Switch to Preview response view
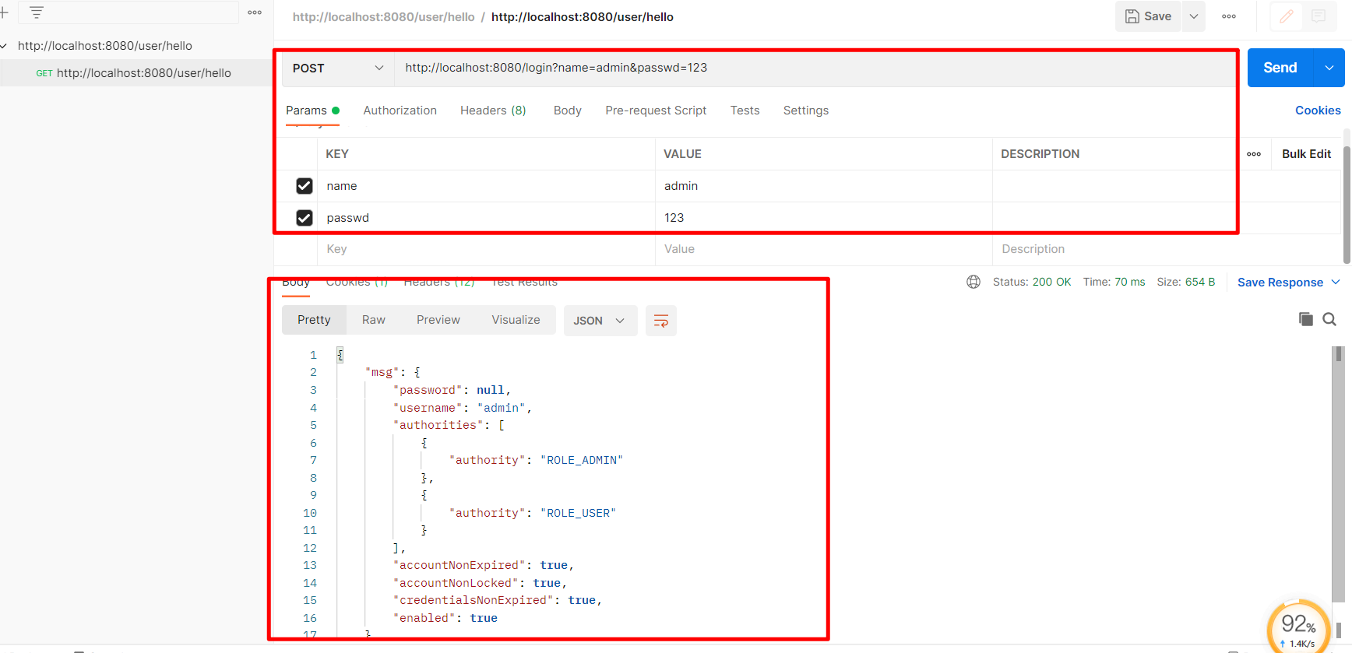1352x653 pixels. pos(438,320)
